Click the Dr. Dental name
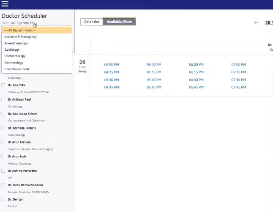This screenshot has height=212, width=273. [x=15, y=199]
